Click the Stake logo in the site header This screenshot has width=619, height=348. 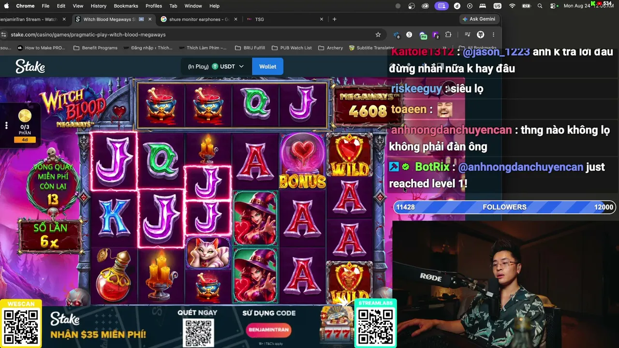[30, 66]
